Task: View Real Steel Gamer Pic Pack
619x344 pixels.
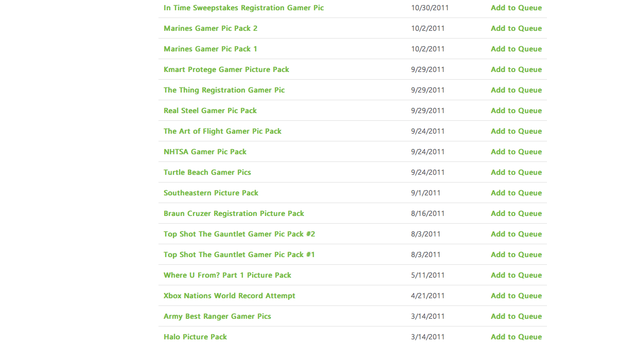Action: coord(210,111)
